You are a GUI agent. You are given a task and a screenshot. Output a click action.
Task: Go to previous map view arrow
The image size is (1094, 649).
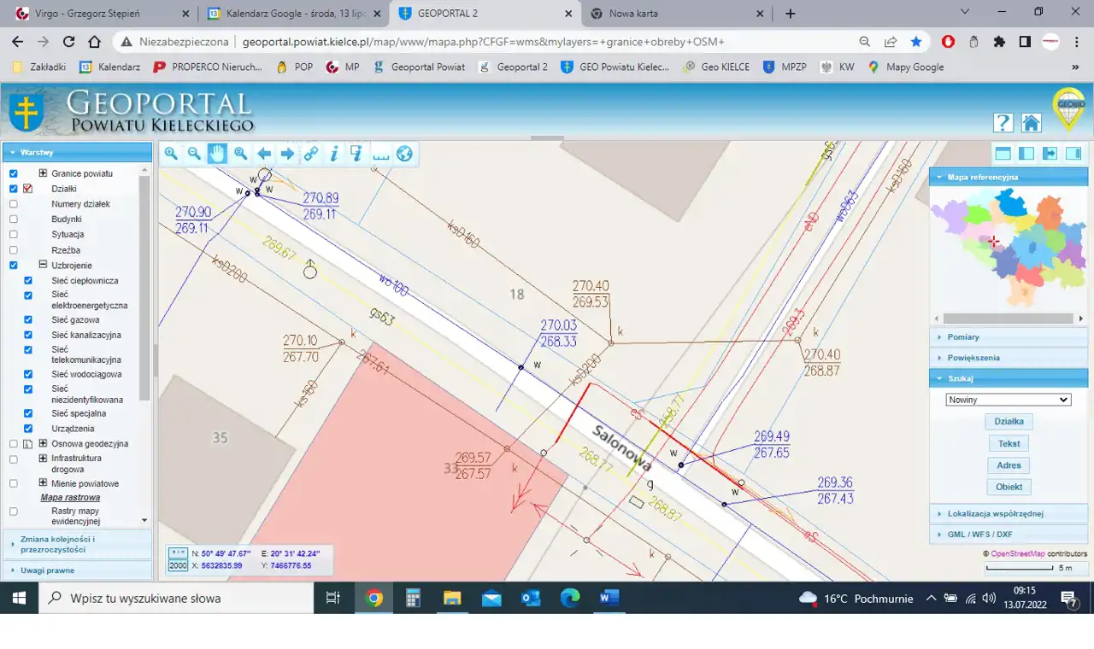pyautogui.click(x=264, y=154)
